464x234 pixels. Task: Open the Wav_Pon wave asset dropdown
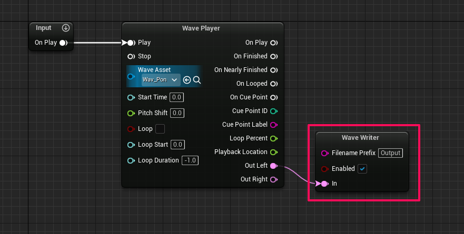tap(161, 80)
